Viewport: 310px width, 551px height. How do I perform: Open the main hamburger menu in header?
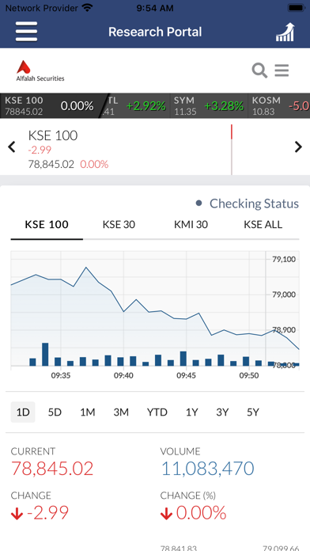[x=26, y=32]
